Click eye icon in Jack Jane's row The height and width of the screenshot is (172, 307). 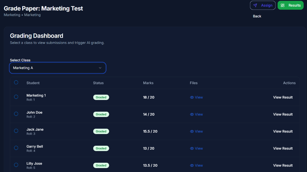click(x=192, y=131)
